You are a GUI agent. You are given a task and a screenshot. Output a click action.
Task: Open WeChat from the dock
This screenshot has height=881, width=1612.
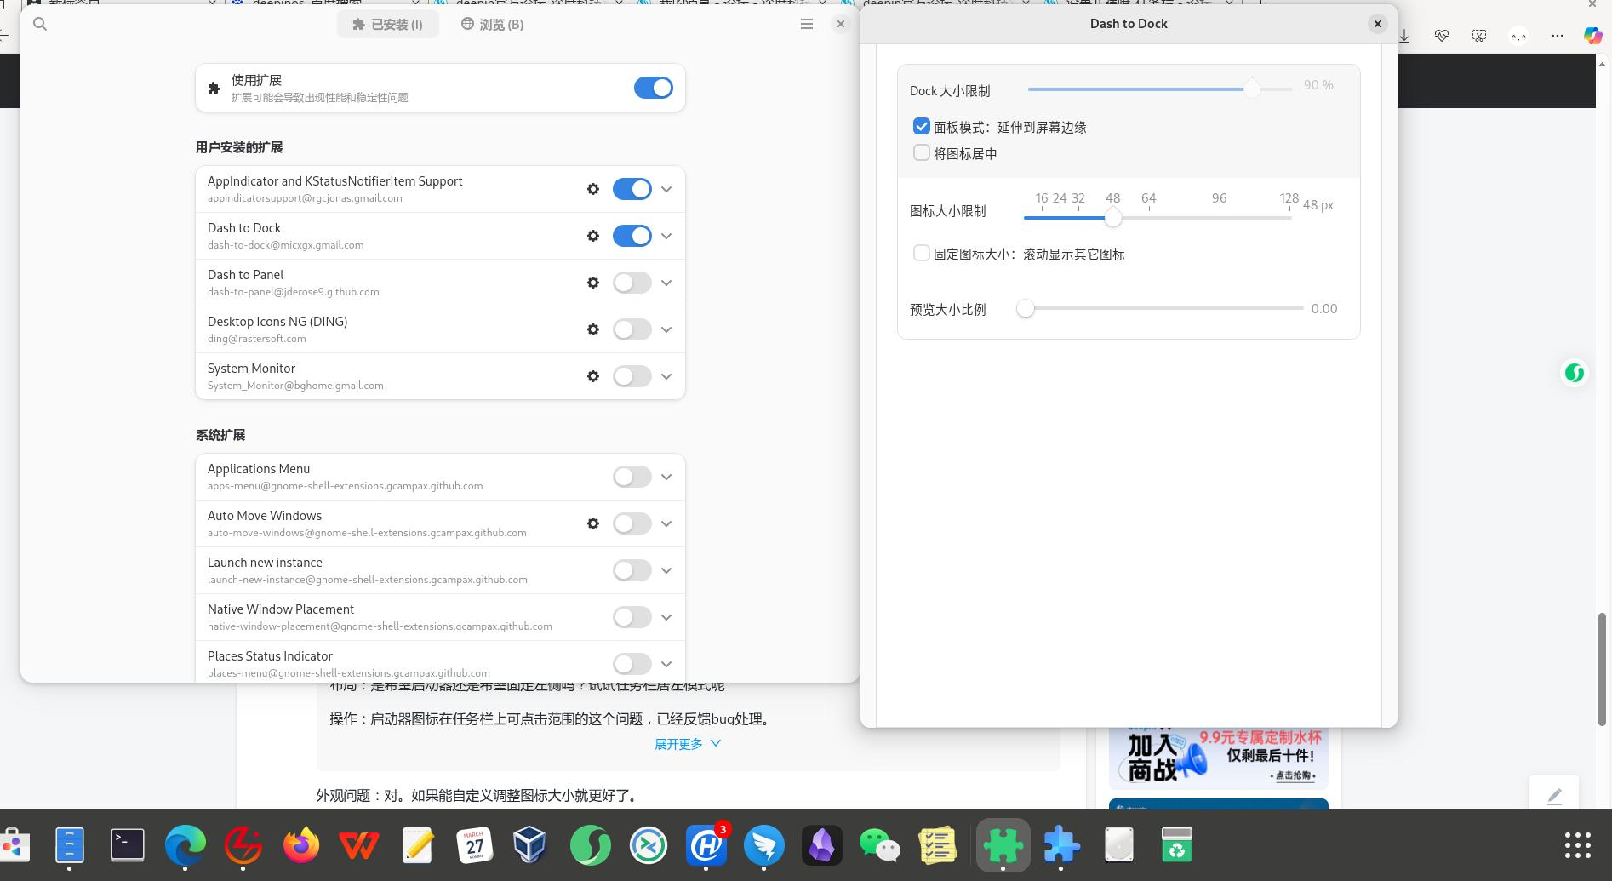tap(880, 845)
